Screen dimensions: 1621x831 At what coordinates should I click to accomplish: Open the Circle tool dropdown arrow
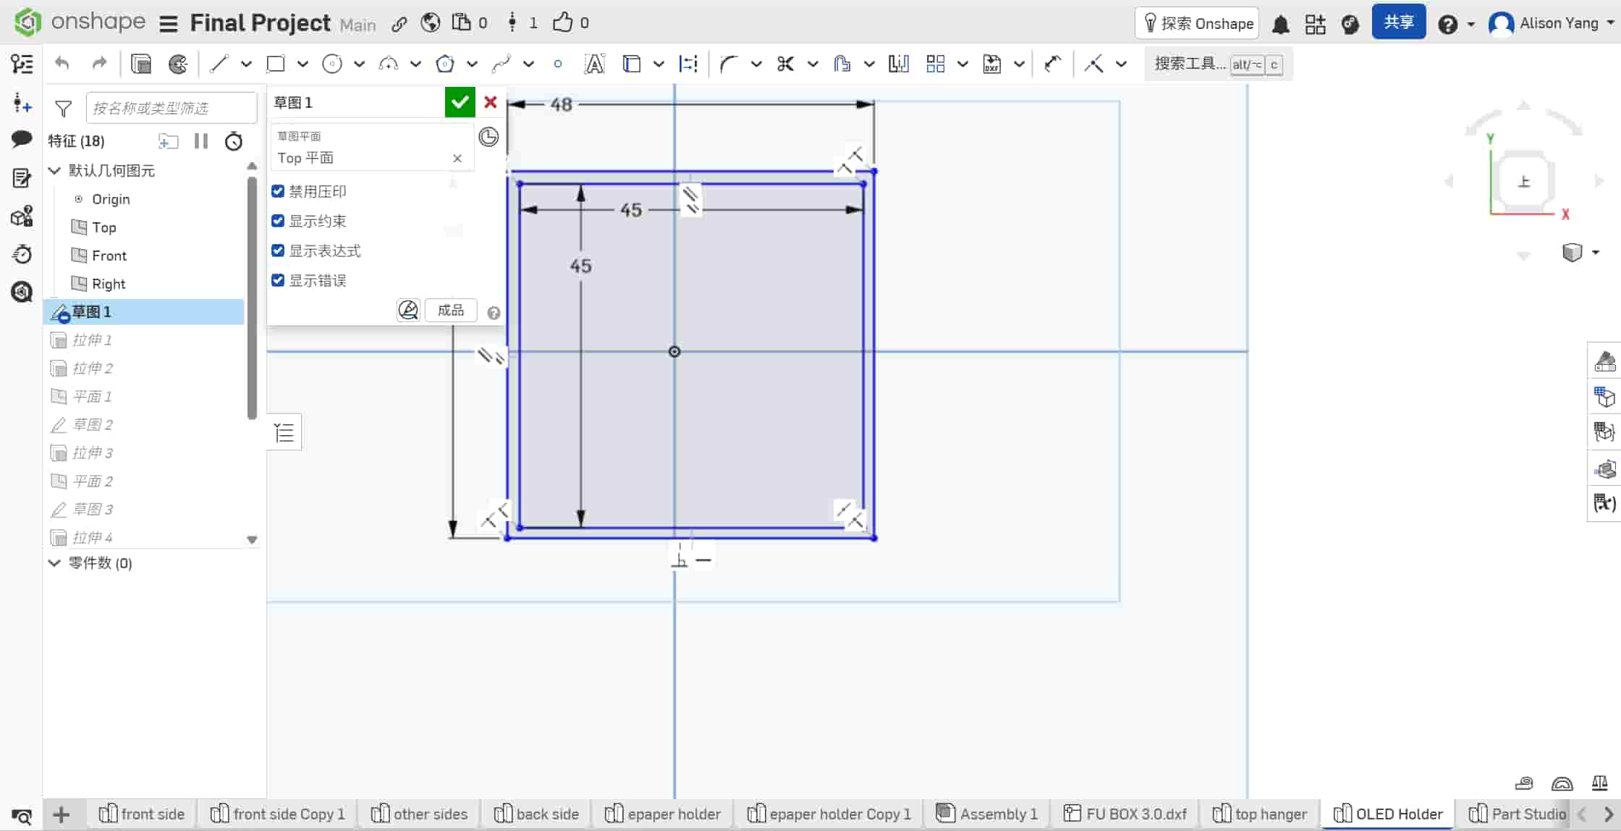pyautogui.click(x=359, y=64)
